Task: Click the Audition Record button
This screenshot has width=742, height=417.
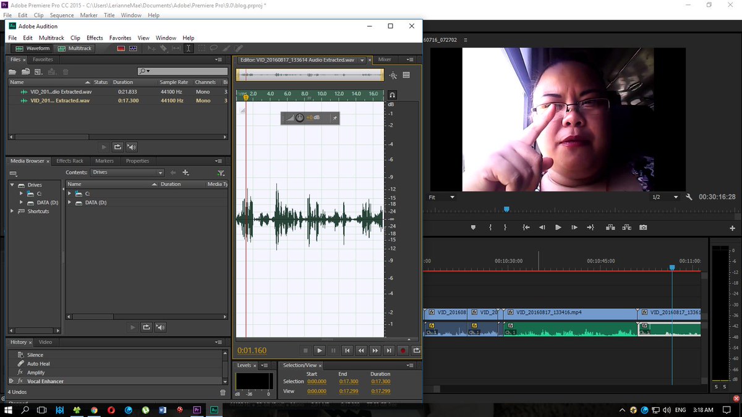Action: (x=403, y=351)
